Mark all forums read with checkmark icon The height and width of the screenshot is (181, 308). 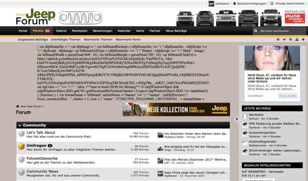(x=284, y=40)
